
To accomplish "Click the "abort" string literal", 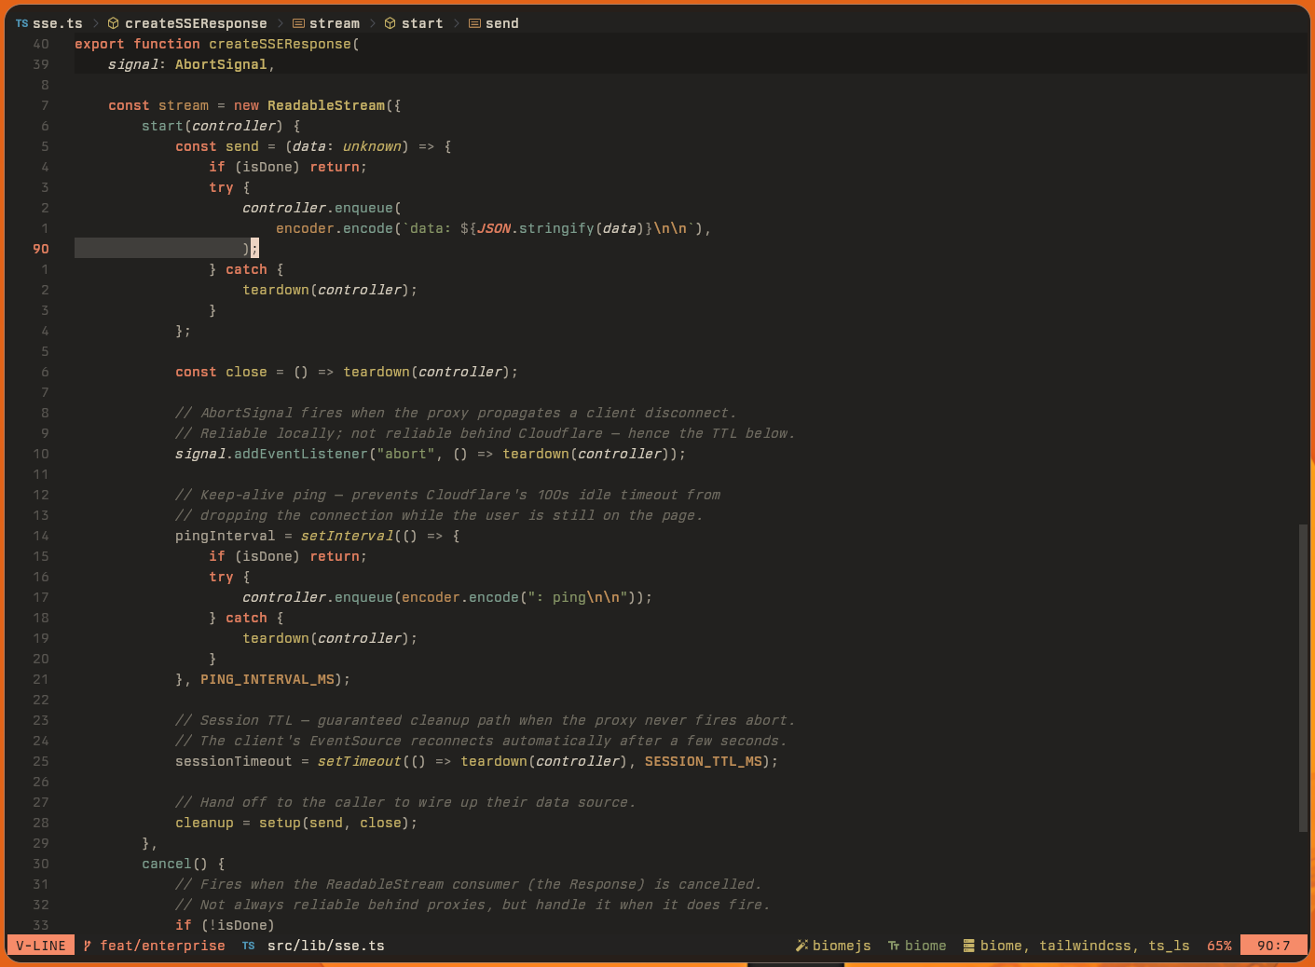I will (405, 454).
